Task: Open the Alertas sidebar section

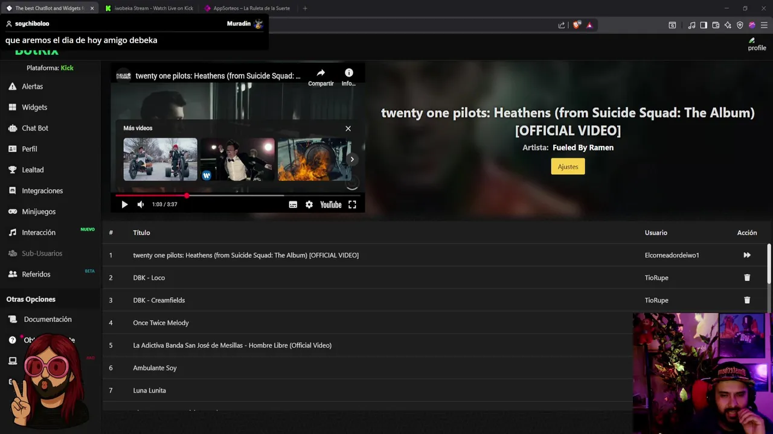Action: click(x=32, y=86)
